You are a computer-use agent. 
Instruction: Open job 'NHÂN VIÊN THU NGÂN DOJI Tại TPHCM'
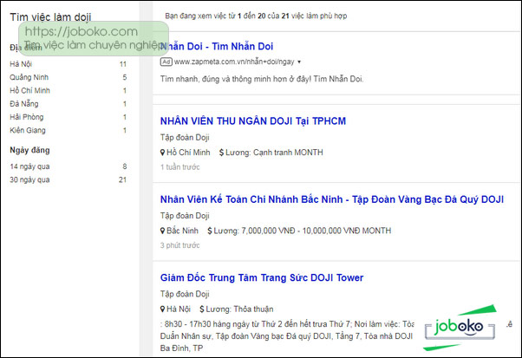[x=253, y=121]
